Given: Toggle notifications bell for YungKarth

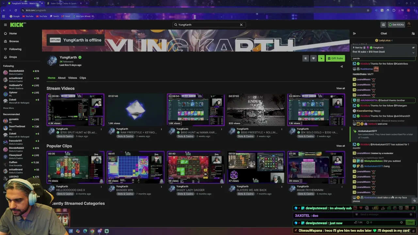Looking at the screenshot, I should [306, 58].
